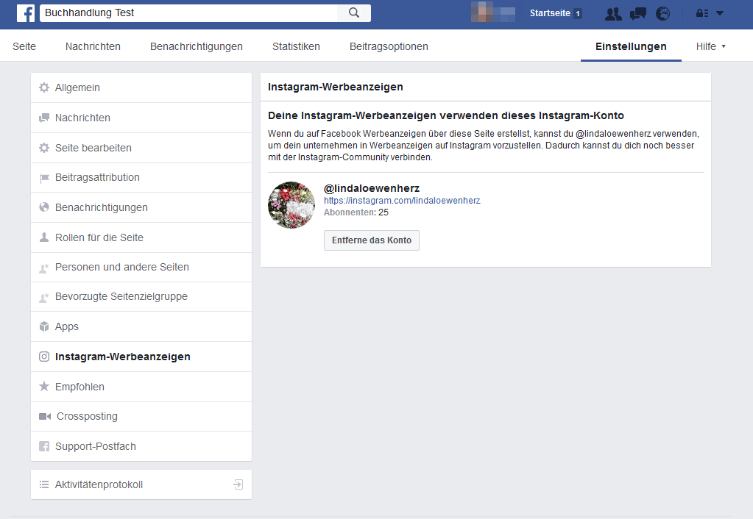Viewport: 753px width, 519px height.
Task: Open the Crossposting settings section
Action: pos(87,416)
